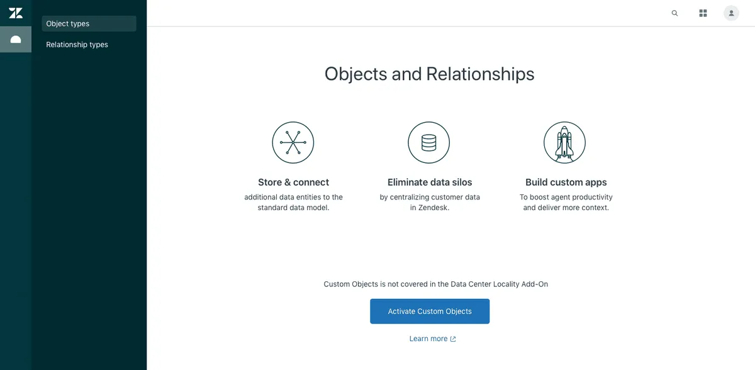Click the network nodes icon above Store & connect

pos(293,143)
